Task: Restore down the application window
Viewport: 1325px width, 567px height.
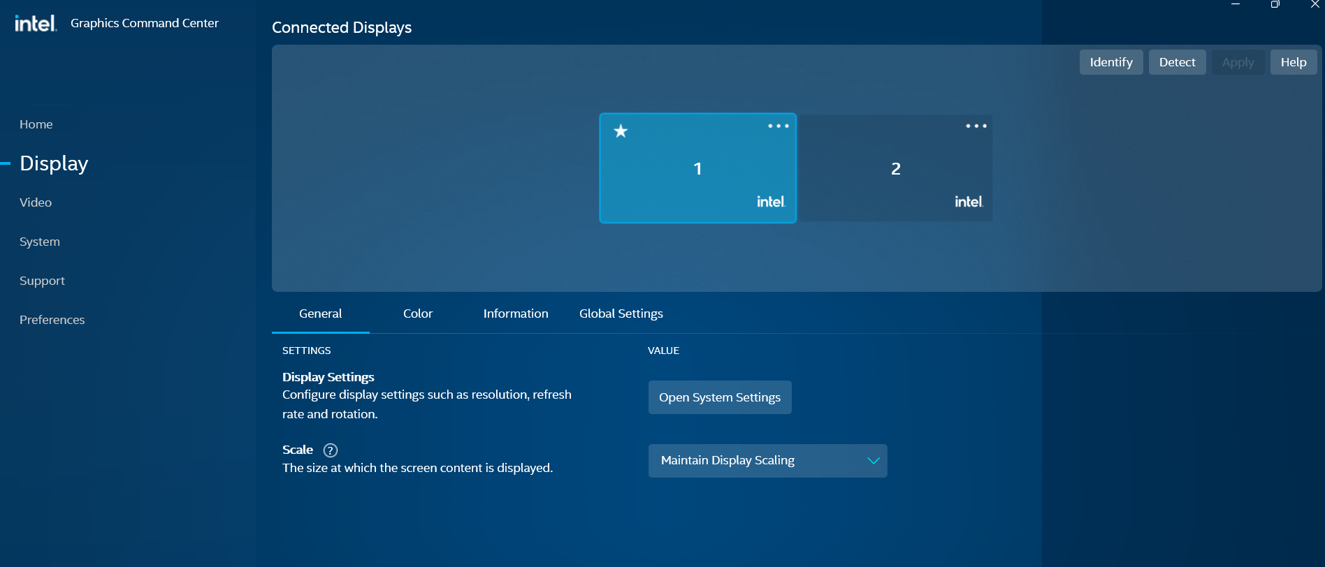Action: [1275, 4]
